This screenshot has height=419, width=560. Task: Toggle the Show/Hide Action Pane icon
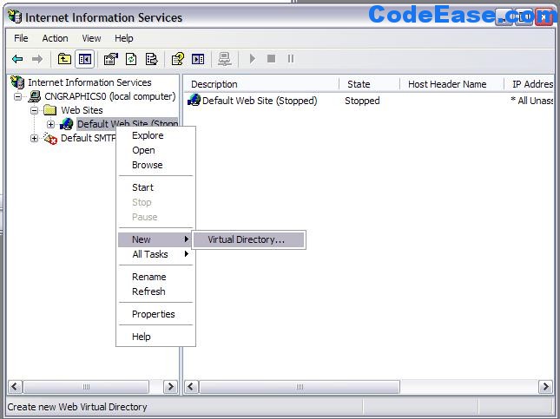[198, 59]
